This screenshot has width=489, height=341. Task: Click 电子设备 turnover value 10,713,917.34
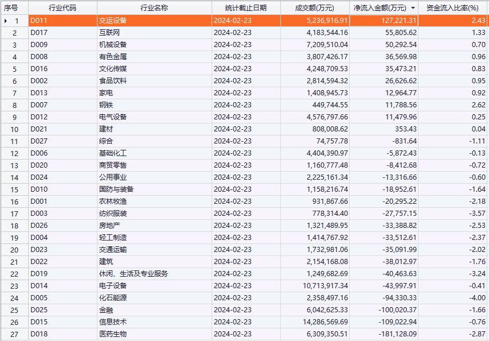(x=324, y=286)
